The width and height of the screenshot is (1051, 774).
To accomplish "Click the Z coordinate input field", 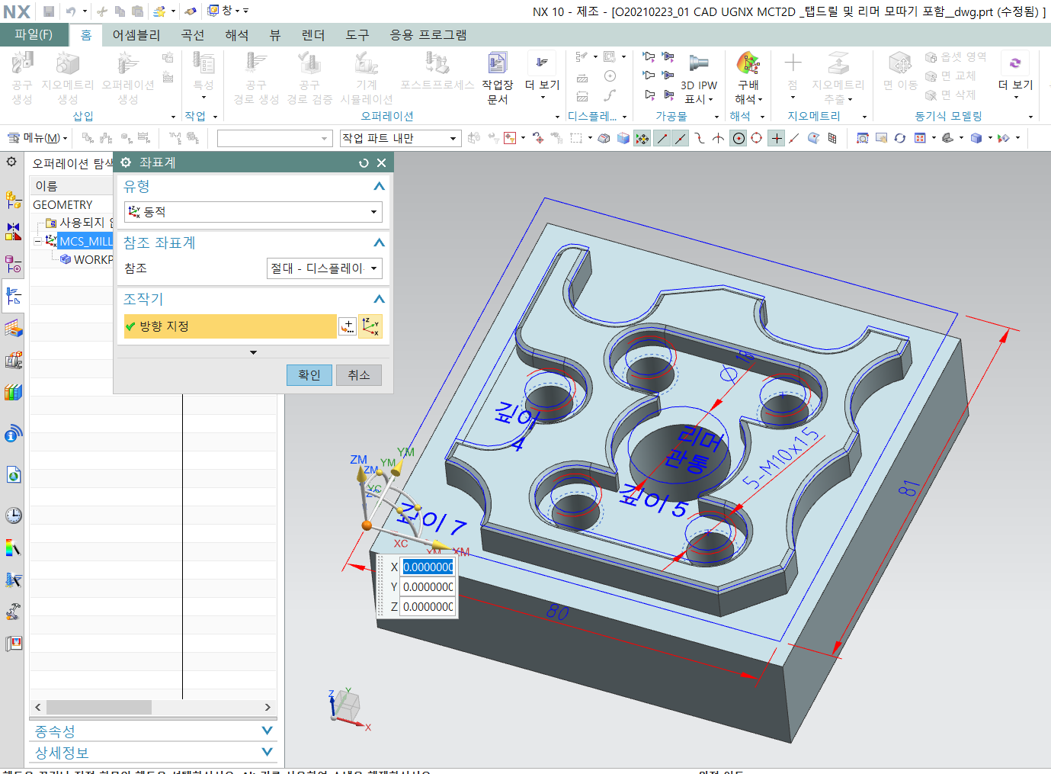I will click(428, 607).
